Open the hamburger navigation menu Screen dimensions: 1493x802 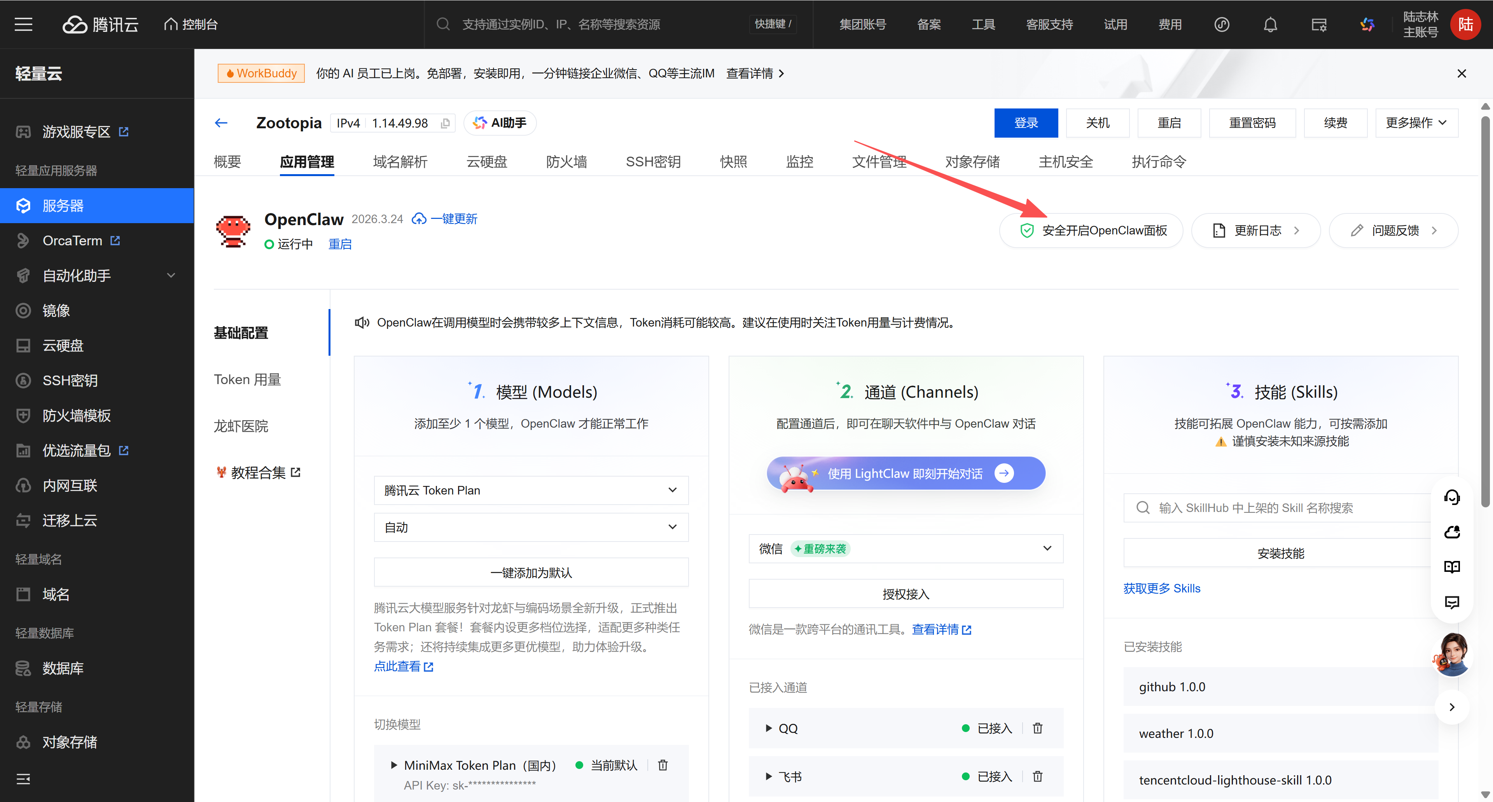click(x=23, y=24)
